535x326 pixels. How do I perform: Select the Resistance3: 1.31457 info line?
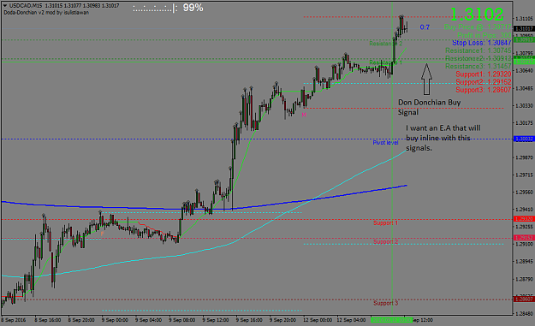click(479, 67)
